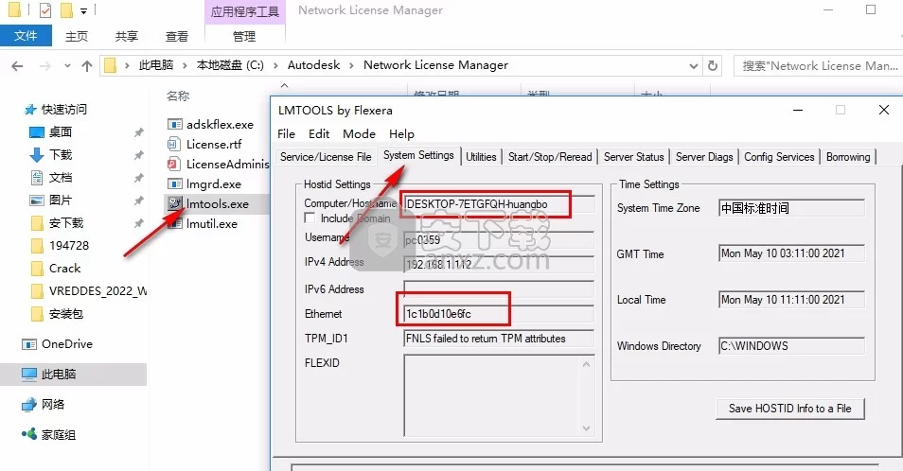Image resolution: width=903 pixels, height=471 pixels.
Task: Switch to the Server Status tab
Action: [x=634, y=157]
